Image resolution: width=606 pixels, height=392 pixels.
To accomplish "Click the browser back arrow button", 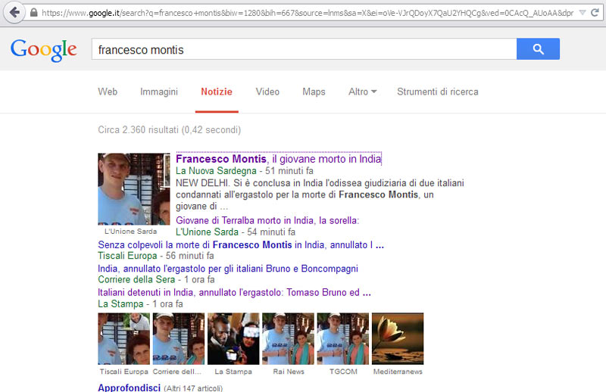I will coord(14,12).
